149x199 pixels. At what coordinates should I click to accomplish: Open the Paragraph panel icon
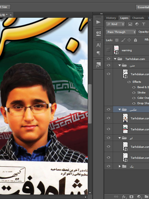[x=98, y=53]
